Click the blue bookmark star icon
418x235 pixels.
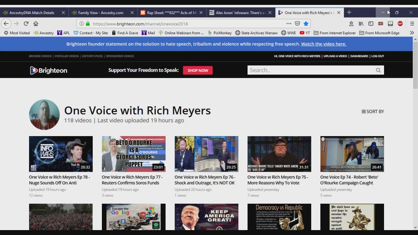(306, 23)
